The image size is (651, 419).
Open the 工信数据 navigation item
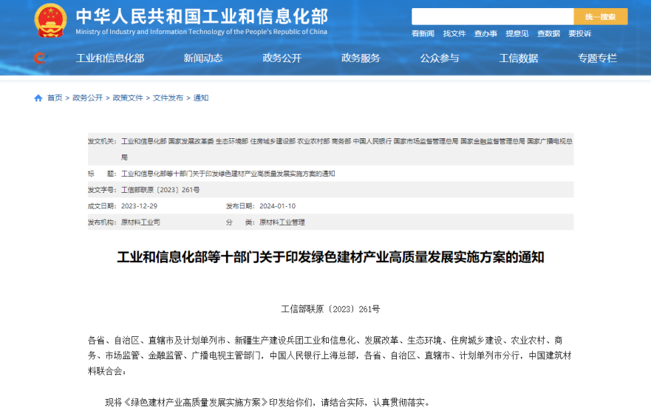pos(519,58)
